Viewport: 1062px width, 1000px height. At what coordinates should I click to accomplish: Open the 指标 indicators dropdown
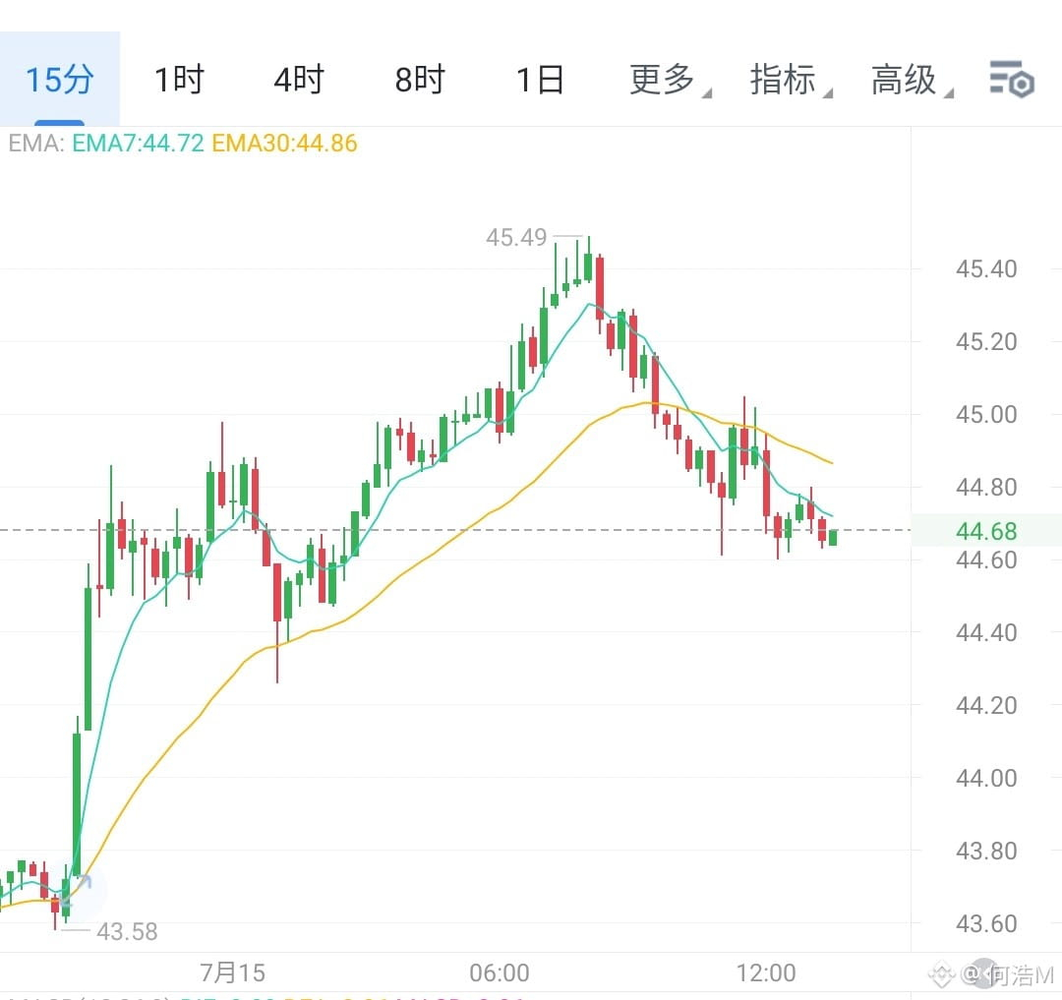tap(791, 80)
